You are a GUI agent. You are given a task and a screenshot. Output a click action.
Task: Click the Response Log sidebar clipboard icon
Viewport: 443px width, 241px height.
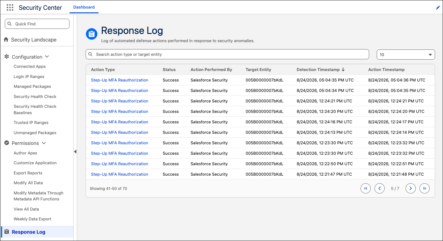(7, 232)
